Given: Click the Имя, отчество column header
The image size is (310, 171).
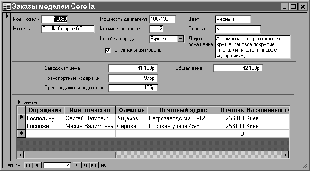Looking at the screenshot, I should [90, 110].
